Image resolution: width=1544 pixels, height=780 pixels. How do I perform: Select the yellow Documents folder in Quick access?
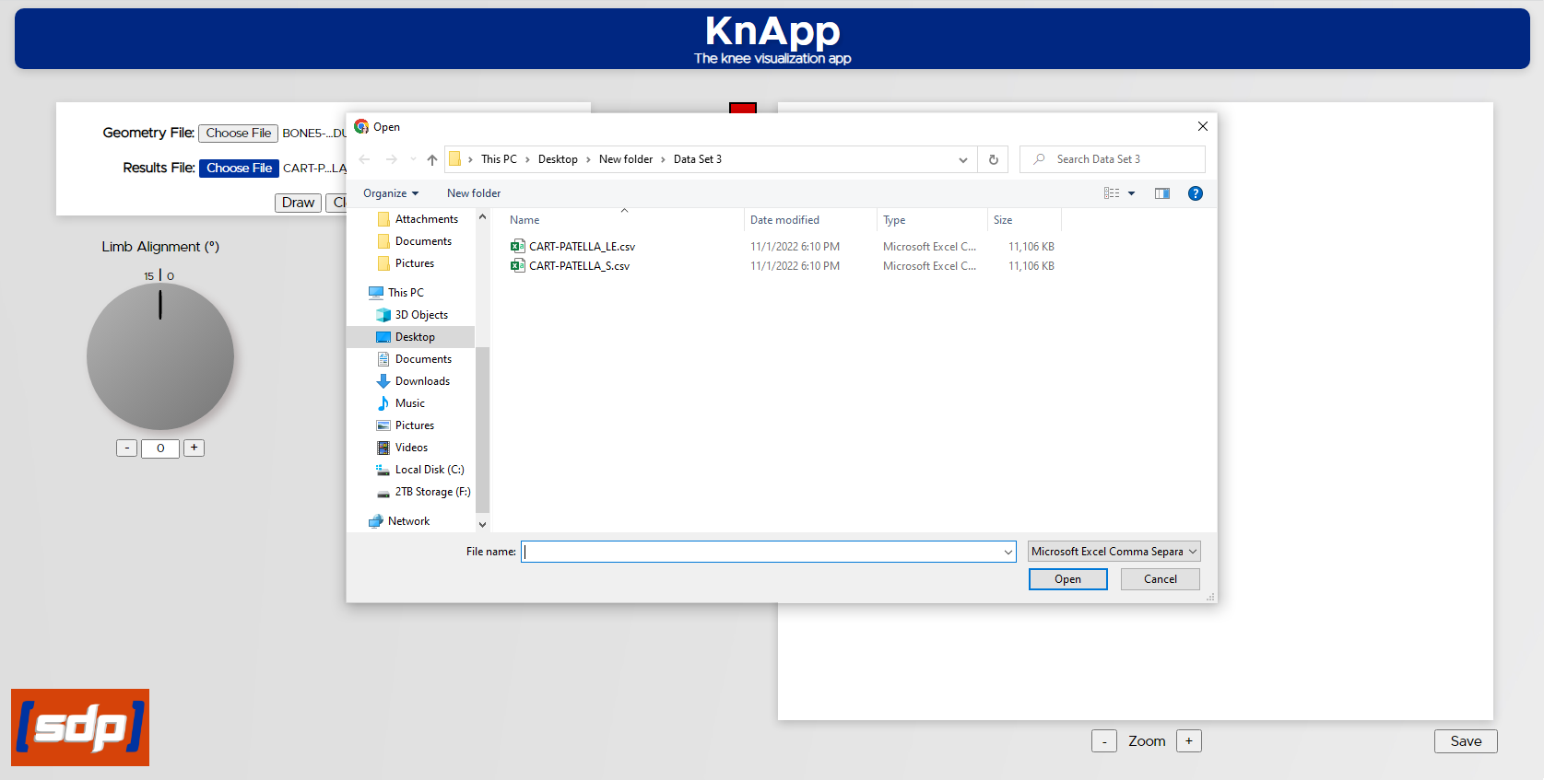(415, 241)
